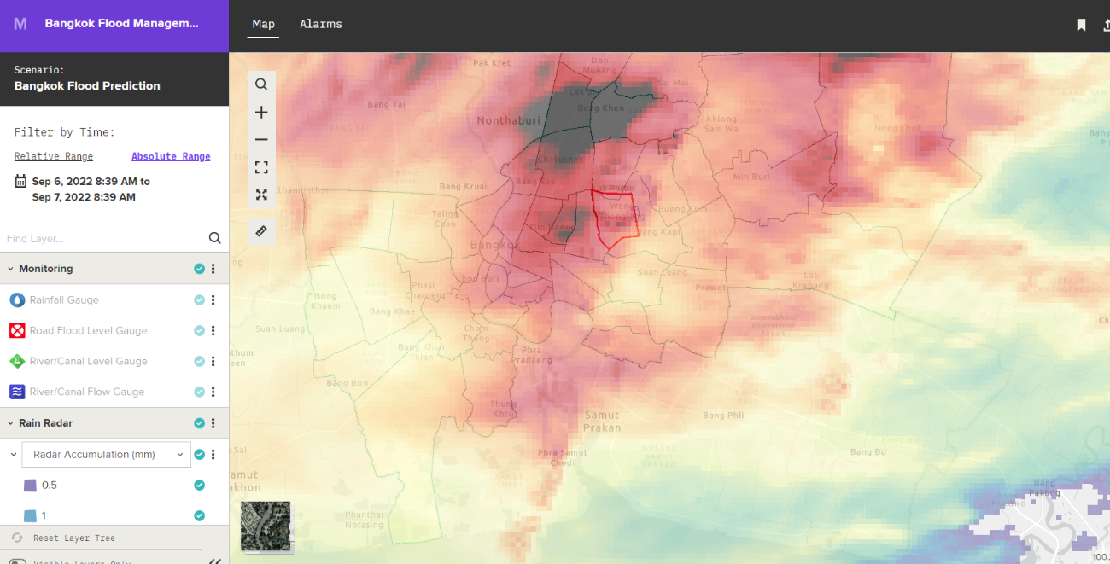Click the map search magnifier icon
This screenshot has height=564, width=1110.
261,84
